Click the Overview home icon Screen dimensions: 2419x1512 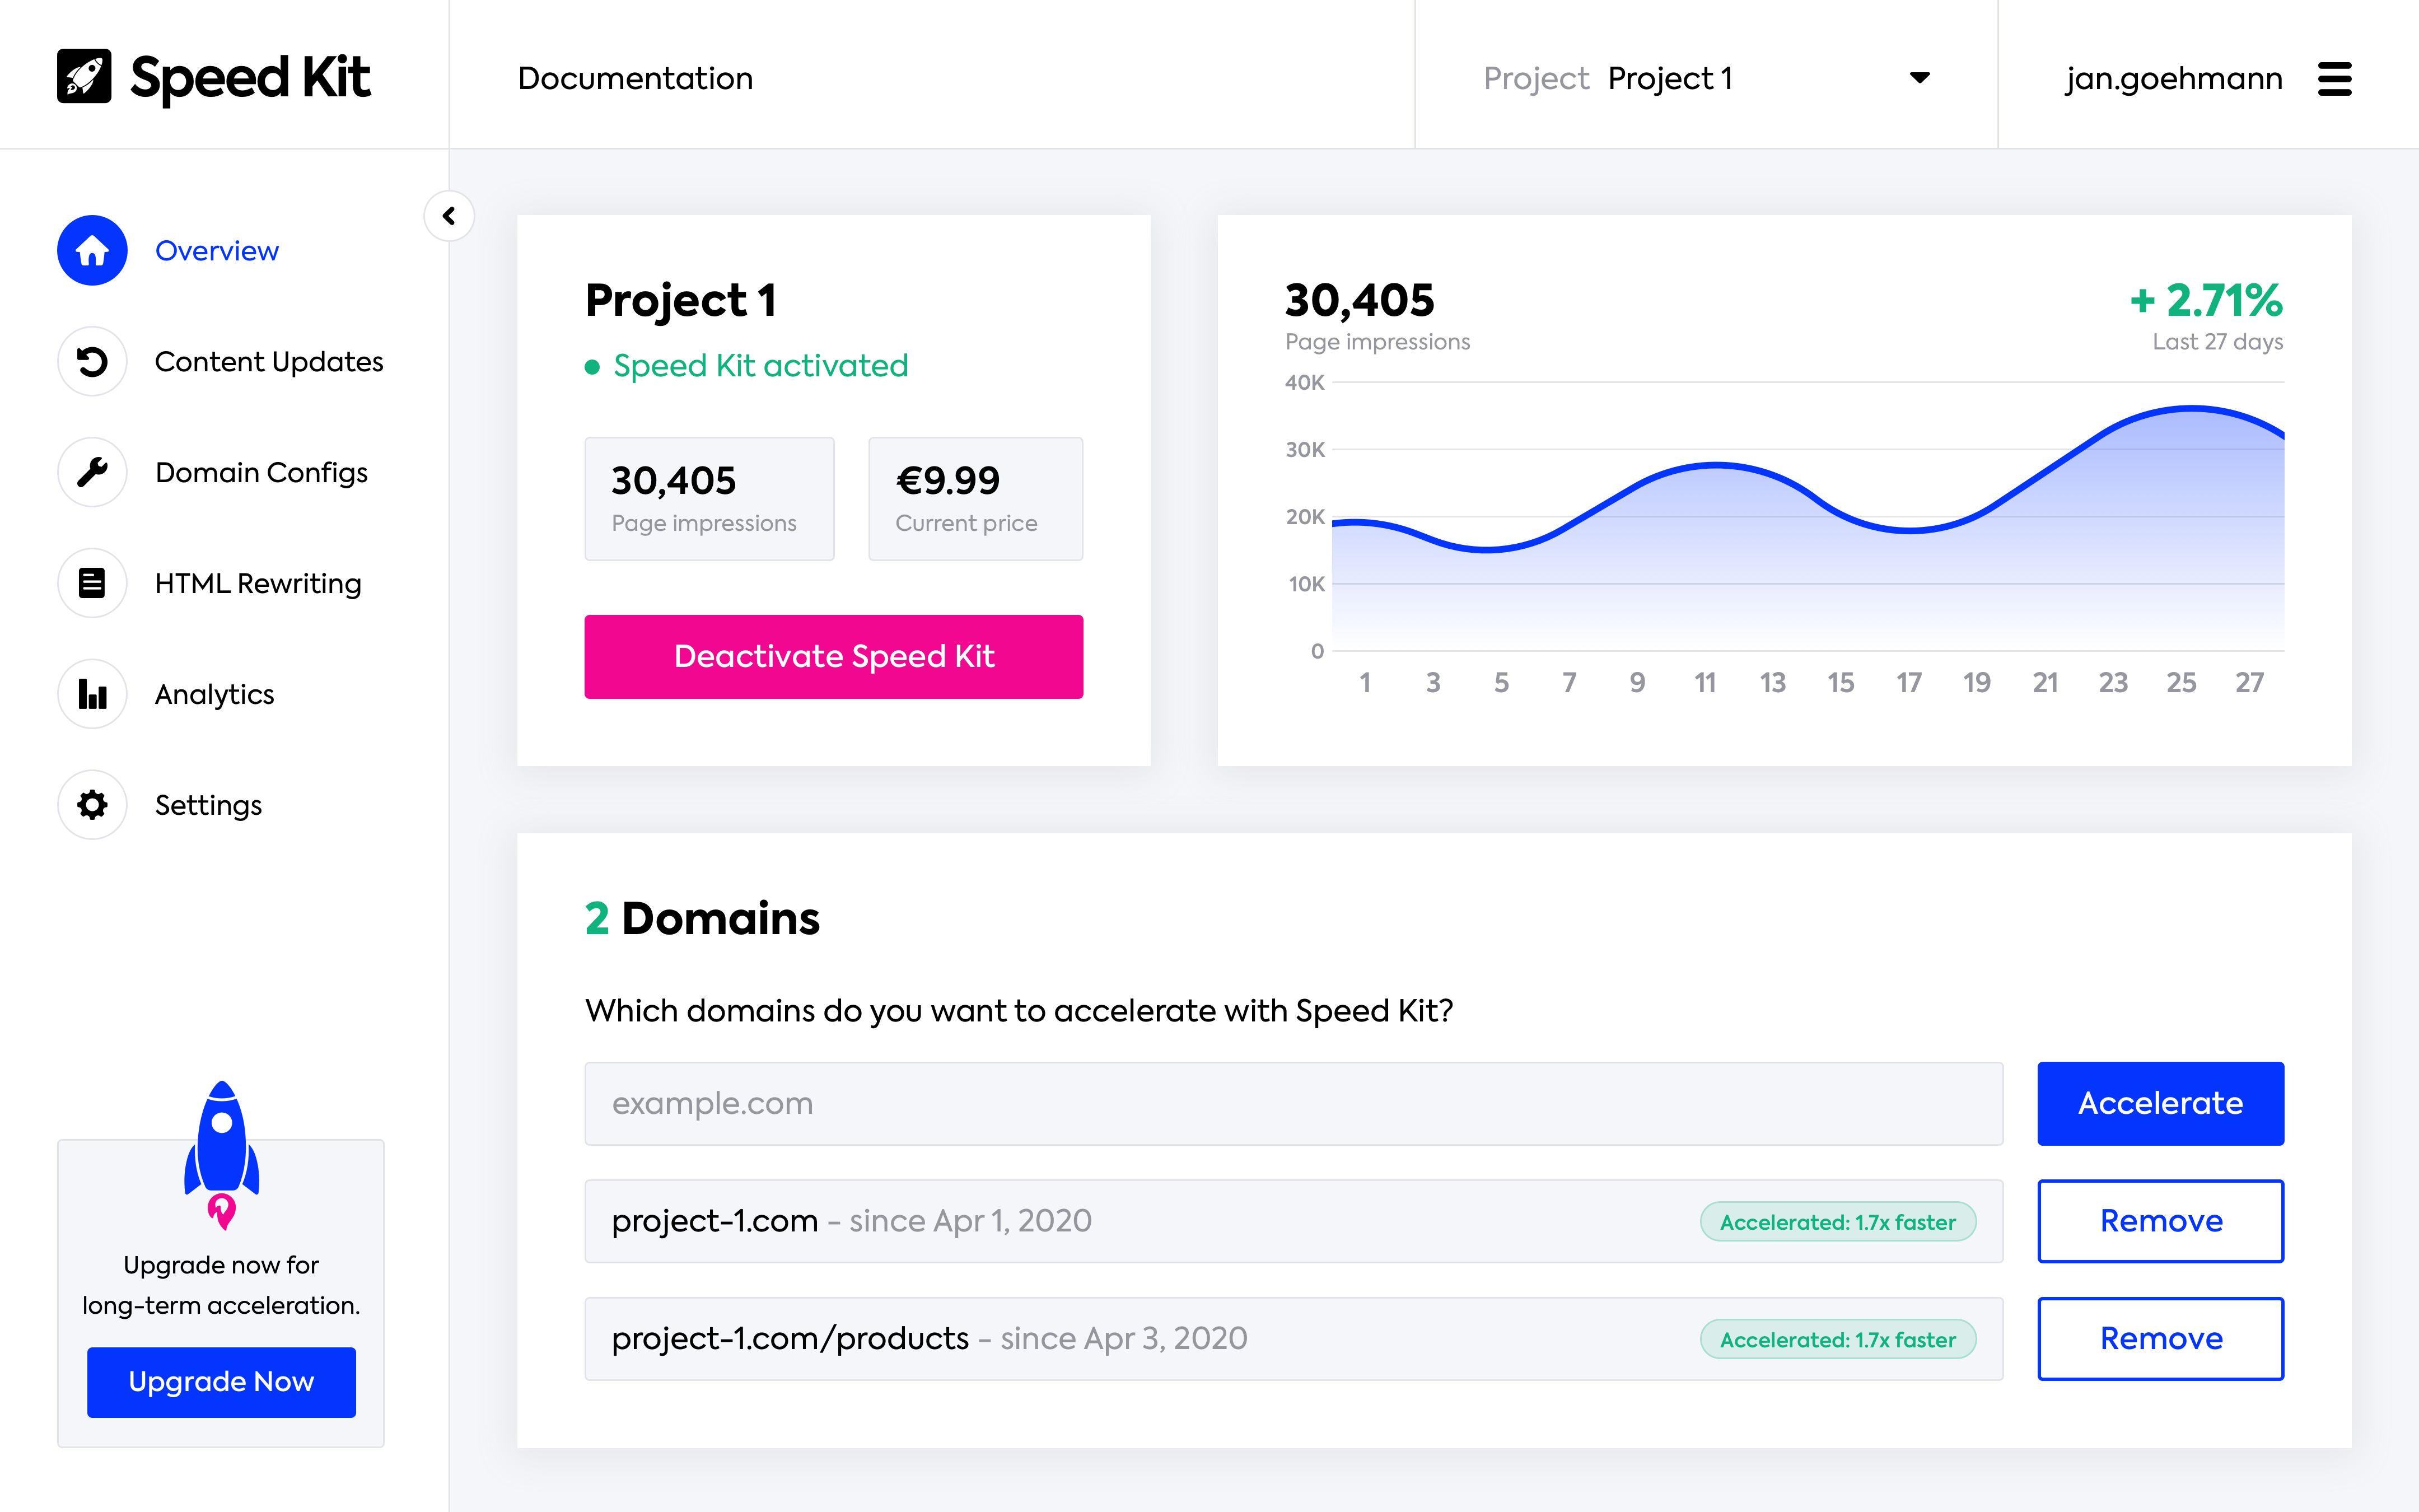(92, 250)
